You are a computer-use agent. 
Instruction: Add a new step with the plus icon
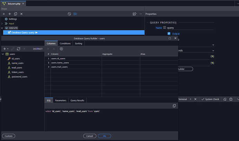[x=10, y=14]
